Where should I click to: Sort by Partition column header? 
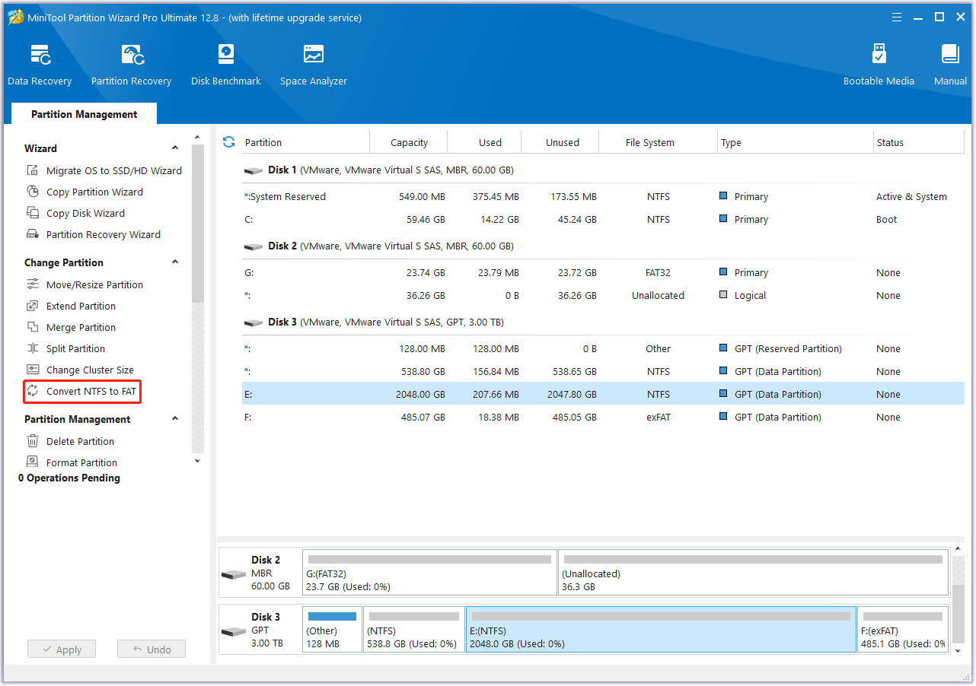click(x=305, y=142)
